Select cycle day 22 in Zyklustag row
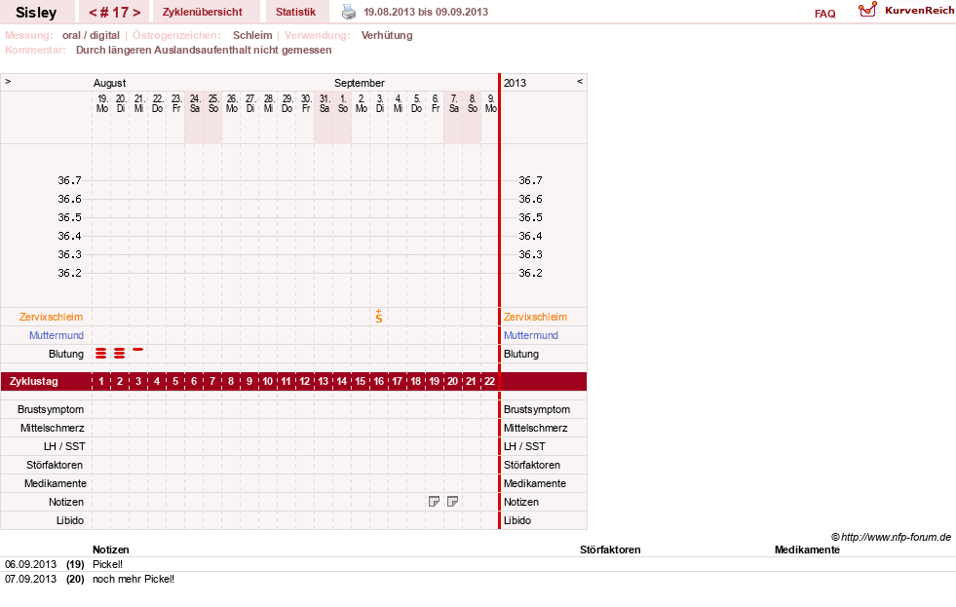956x607 pixels. pos(489,382)
